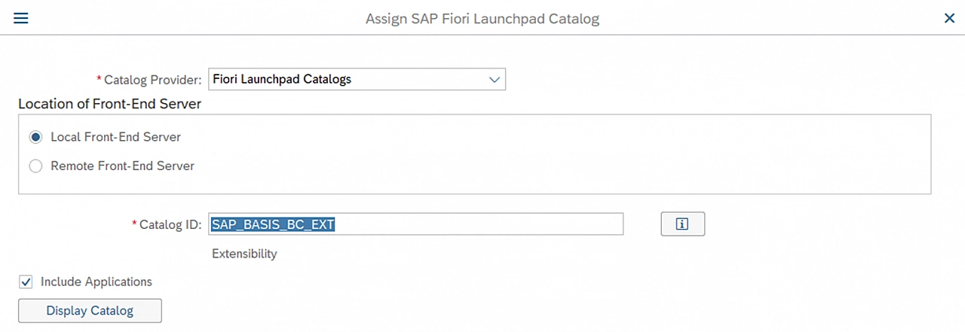Open the hamburger menu icon
965x332 pixels.
[x=21, y=18]
